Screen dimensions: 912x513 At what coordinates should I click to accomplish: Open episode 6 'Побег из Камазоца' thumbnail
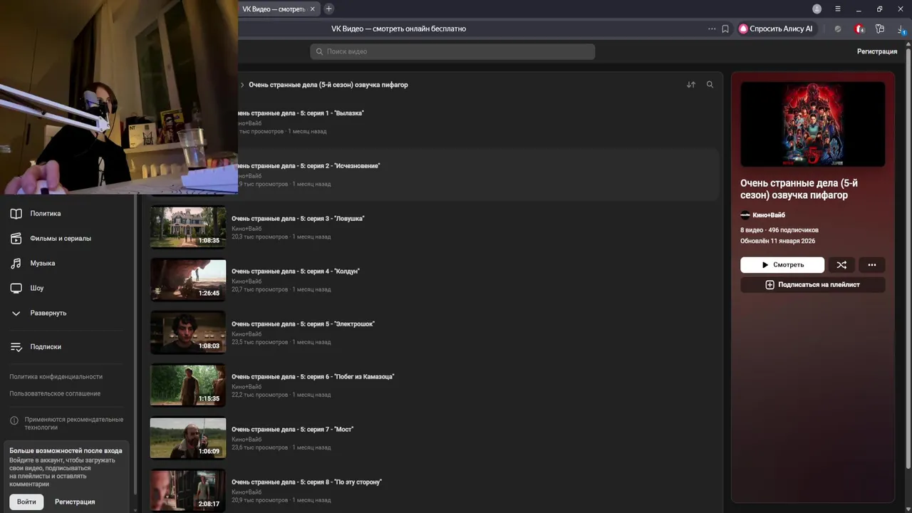pyautogui.click(x=188, y=385)
